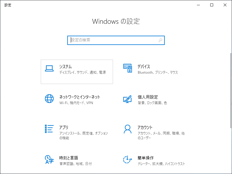
Task: Open the ネットワークとインターネット globe icon
Action: (49, 99)
